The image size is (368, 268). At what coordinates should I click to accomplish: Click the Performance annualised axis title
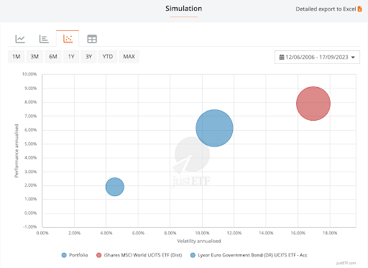click(x=17, y=151)
